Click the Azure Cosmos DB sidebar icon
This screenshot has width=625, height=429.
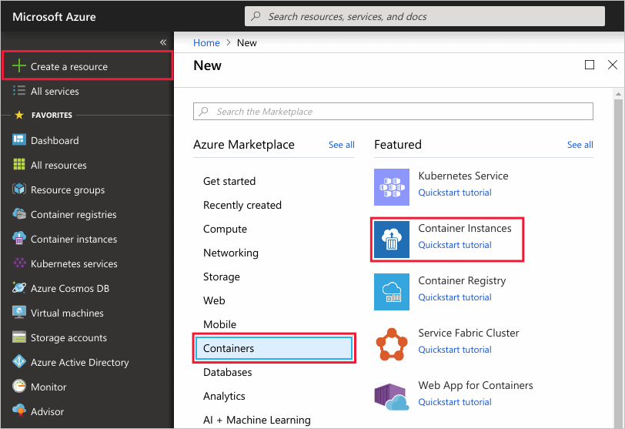click(19, 288)
